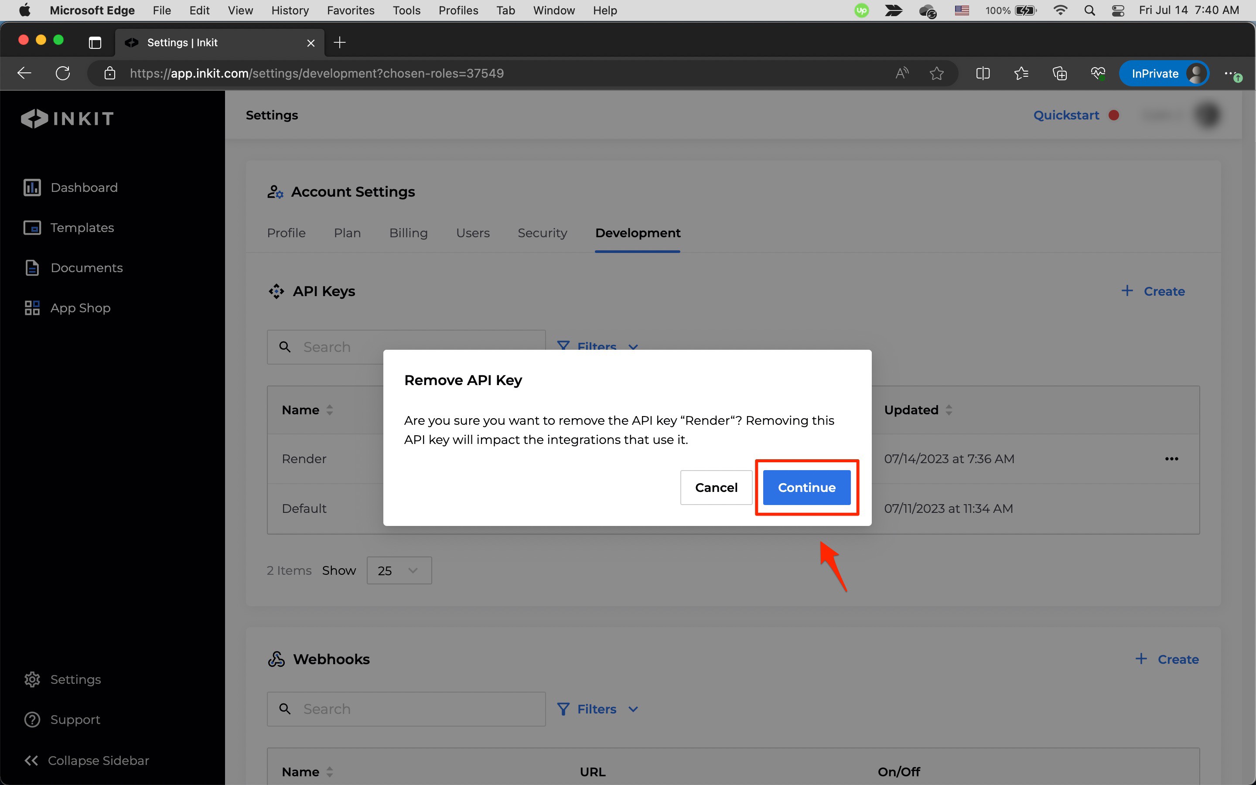1256x785 pixels.
Task: Sort API keys by Name arrows
Action: [330, 410]
